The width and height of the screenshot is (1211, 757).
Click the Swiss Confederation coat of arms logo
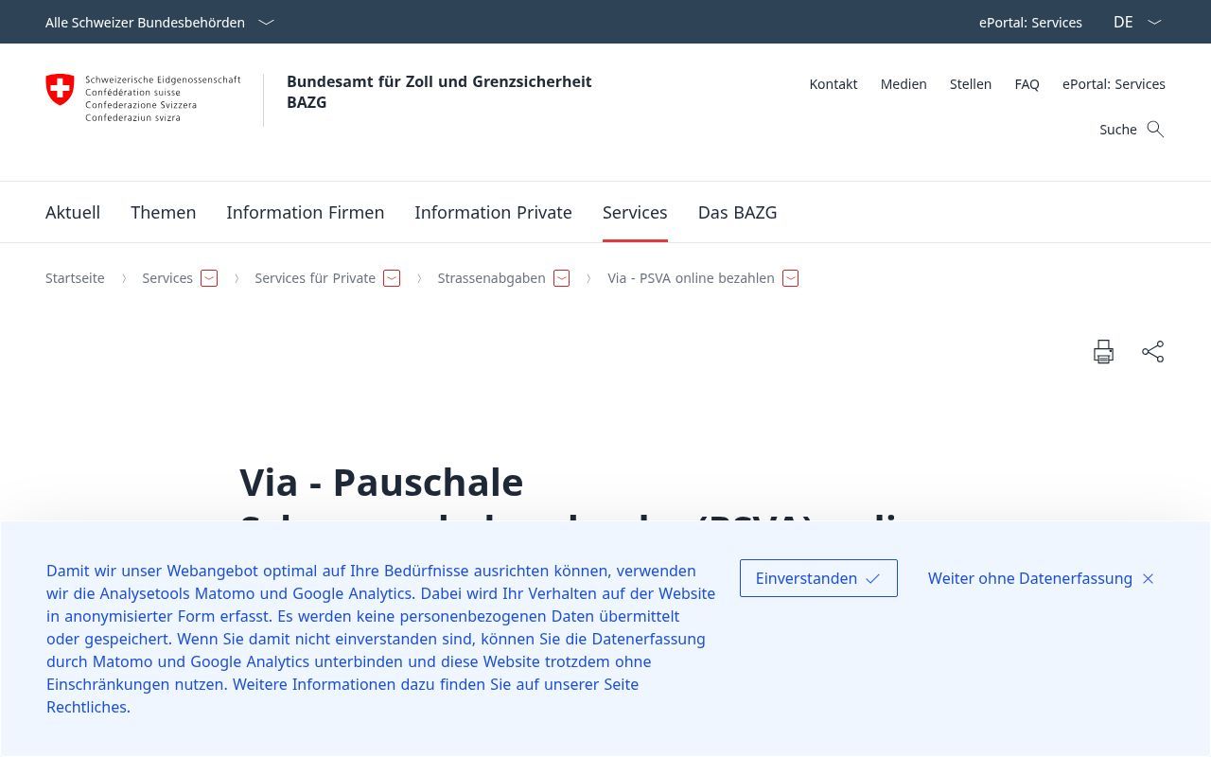tap(60, 90)
